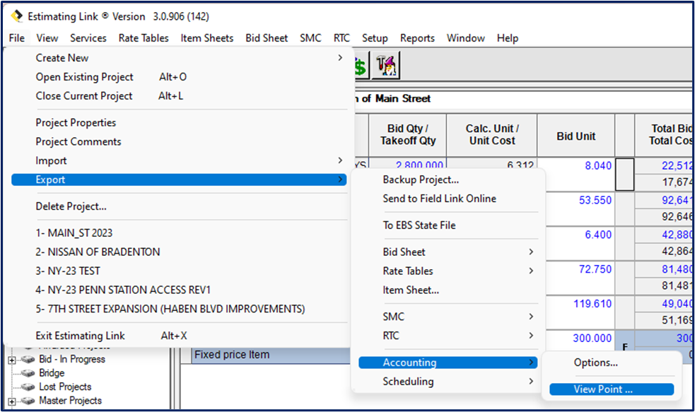Open recent NY-23 PENN STATION ACCESS REV1
695x412 pixels.
179,290
